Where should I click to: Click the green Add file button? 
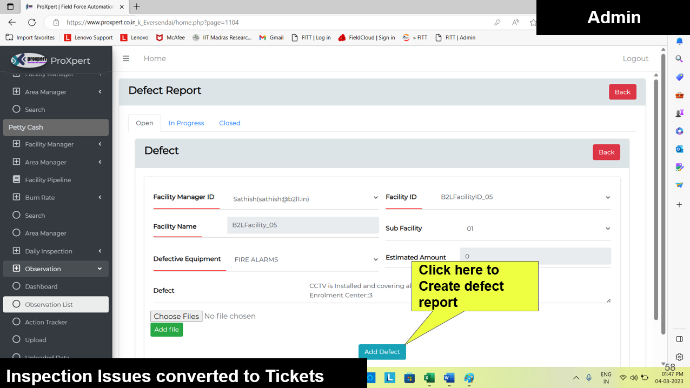click(167, 330)
